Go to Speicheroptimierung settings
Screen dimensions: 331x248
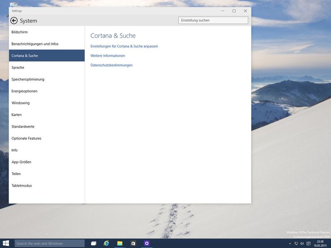tap(47, 79)
